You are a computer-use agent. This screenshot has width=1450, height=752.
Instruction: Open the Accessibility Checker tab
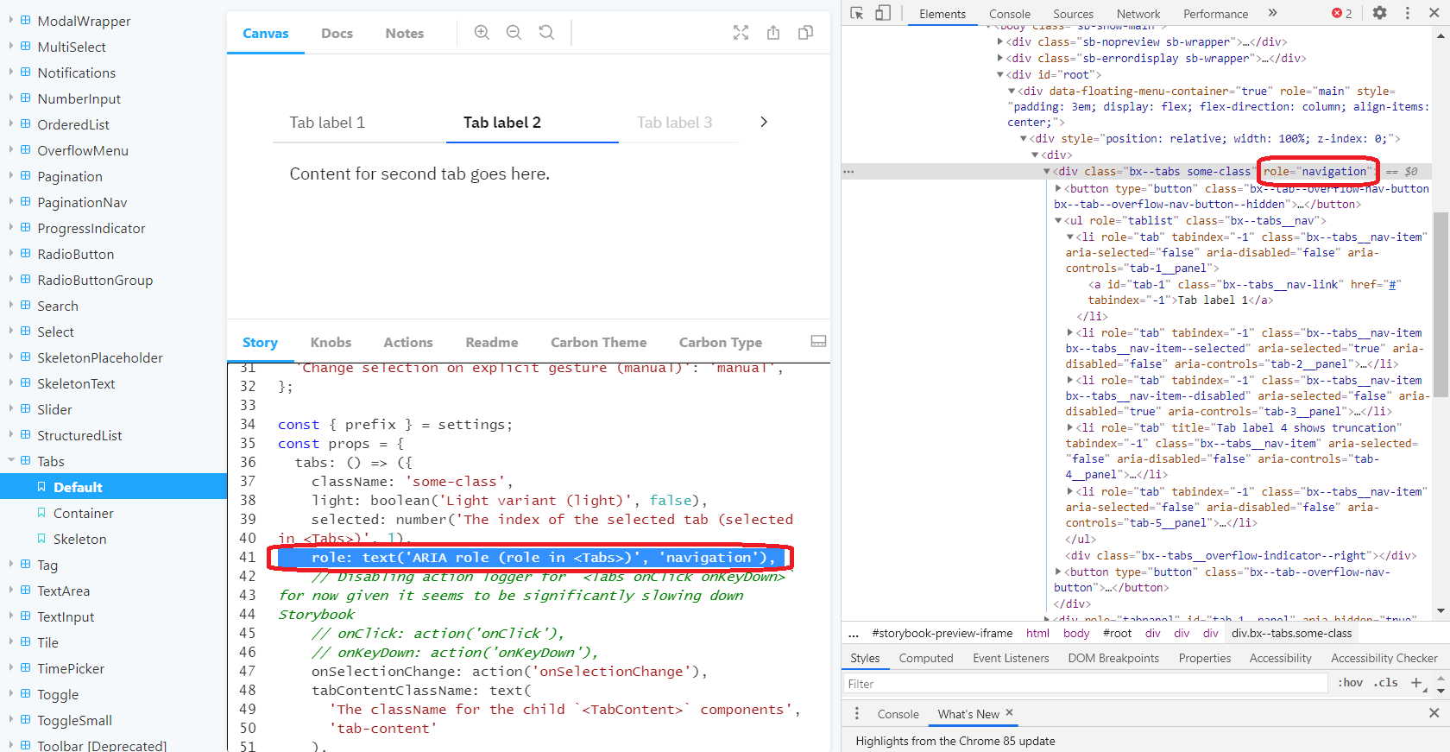(1384, 658)
